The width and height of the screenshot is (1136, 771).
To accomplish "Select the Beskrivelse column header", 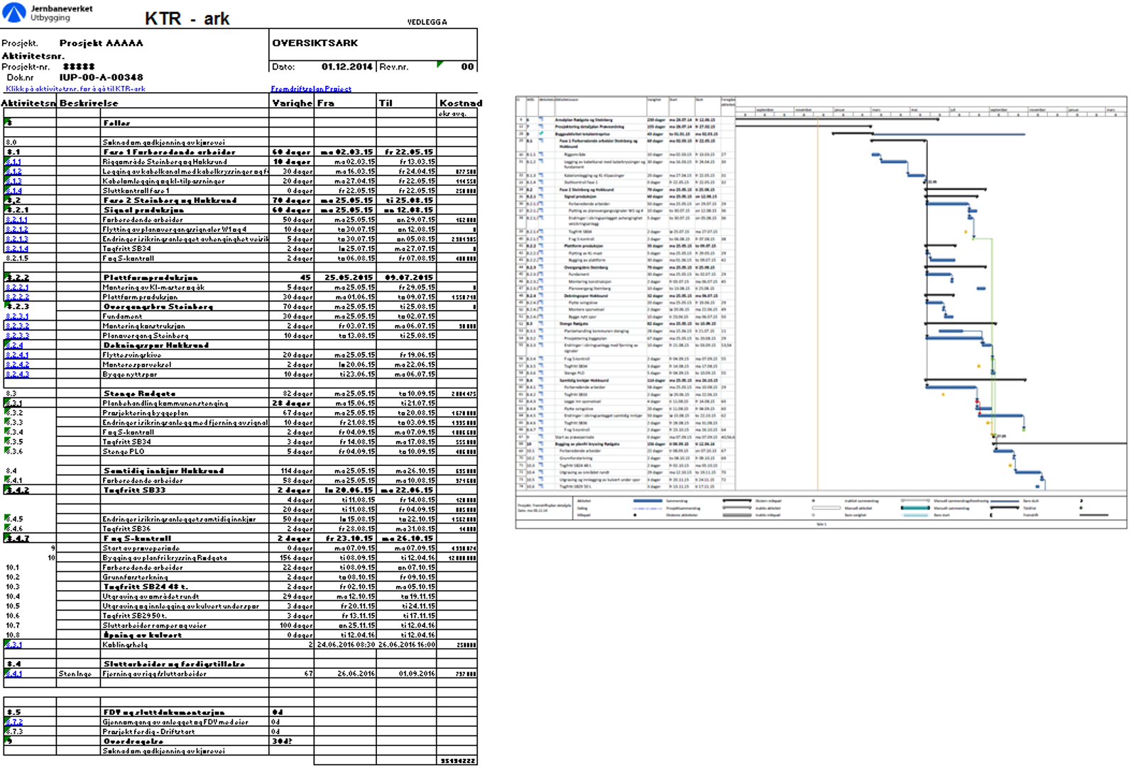I will 89,104.
